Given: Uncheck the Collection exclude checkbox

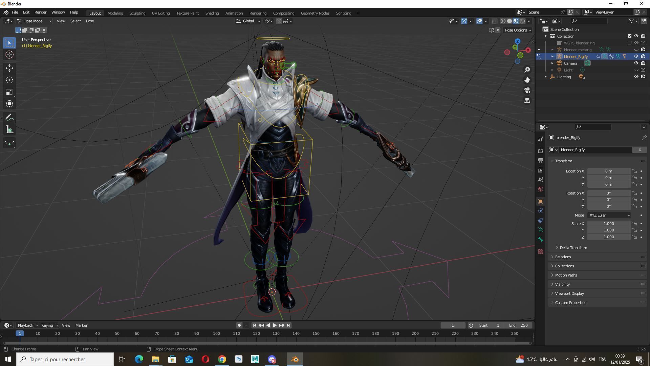Looking at the screenshot, I should pyautogui.click(x=630, y=36).
